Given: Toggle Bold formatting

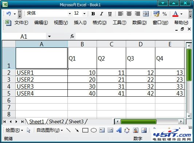Looking at the screenshot, I should [x=93, y=13].
